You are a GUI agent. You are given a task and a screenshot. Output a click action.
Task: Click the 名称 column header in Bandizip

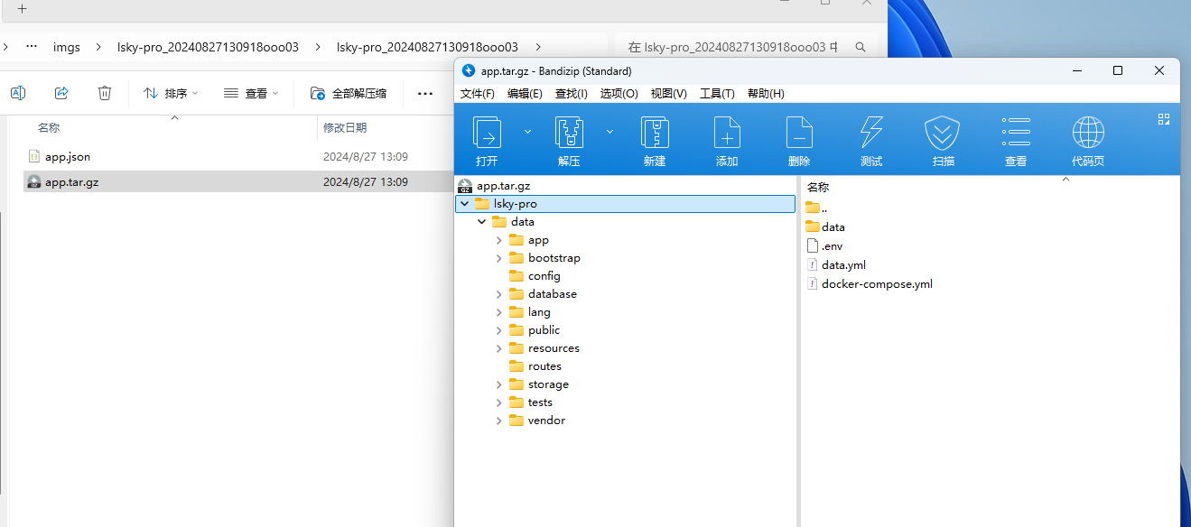coord(818,187)
